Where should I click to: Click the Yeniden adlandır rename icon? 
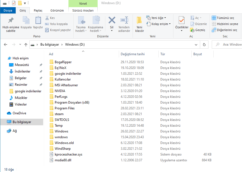point(124,20)
